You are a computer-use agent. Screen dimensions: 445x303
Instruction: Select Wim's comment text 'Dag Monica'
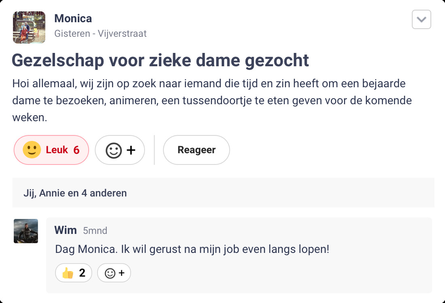pos(192,249)
